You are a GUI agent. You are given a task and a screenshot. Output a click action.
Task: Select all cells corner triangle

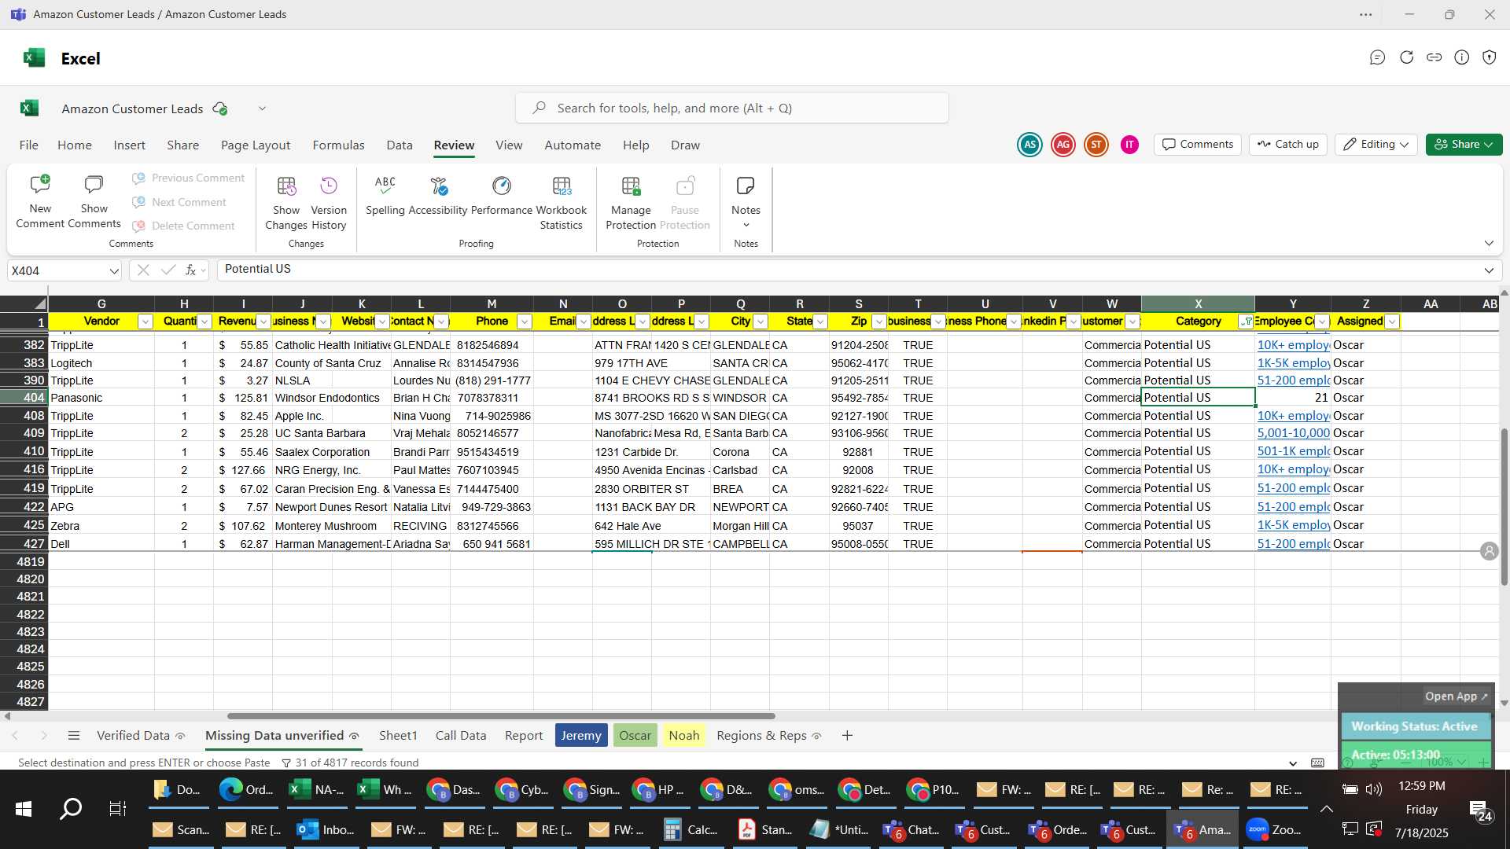39,303
